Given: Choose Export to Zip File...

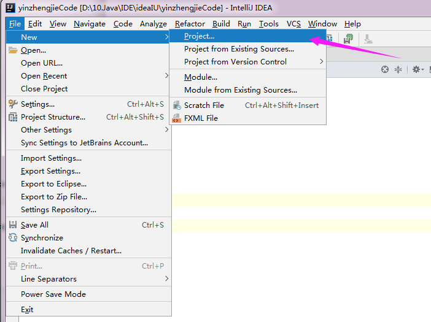Looking at the screenshot, I should (88, 197).
